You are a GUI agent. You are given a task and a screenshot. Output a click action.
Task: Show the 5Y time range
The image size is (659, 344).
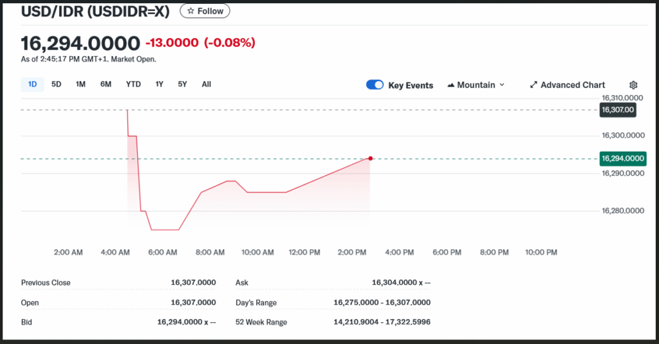pos(183,84)
